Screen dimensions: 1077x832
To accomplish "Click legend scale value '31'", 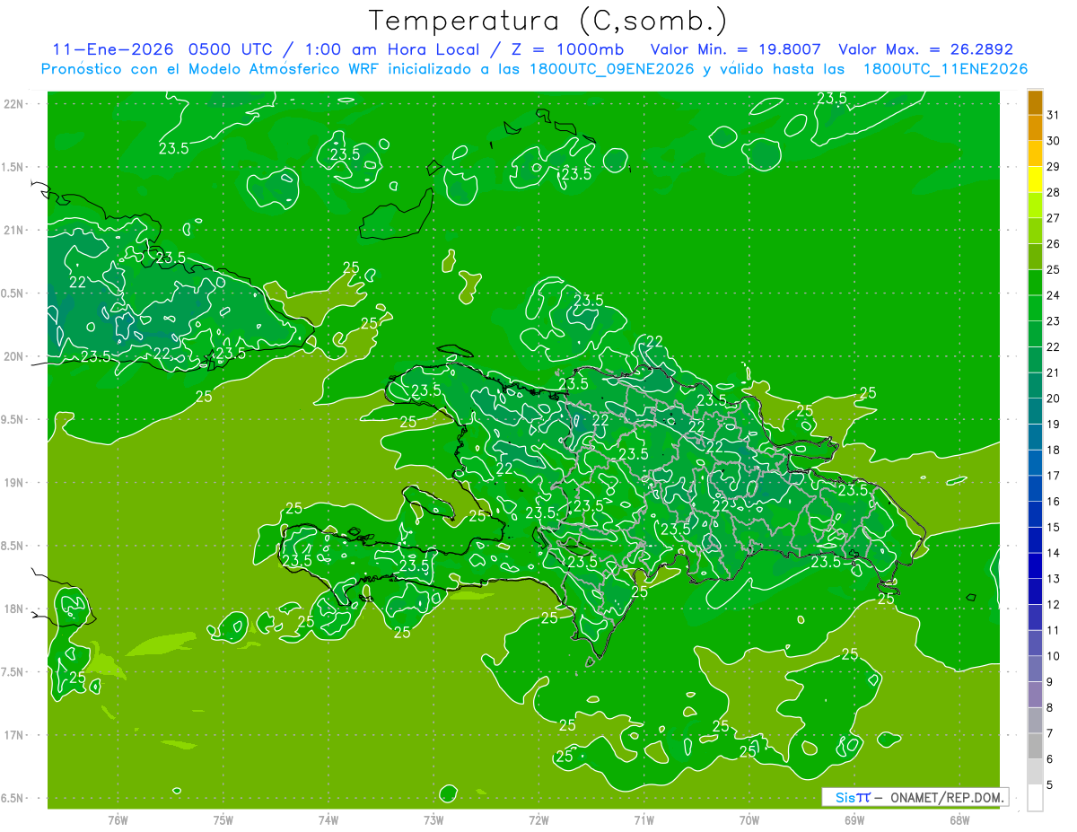I will click(x=1053, y=115).
